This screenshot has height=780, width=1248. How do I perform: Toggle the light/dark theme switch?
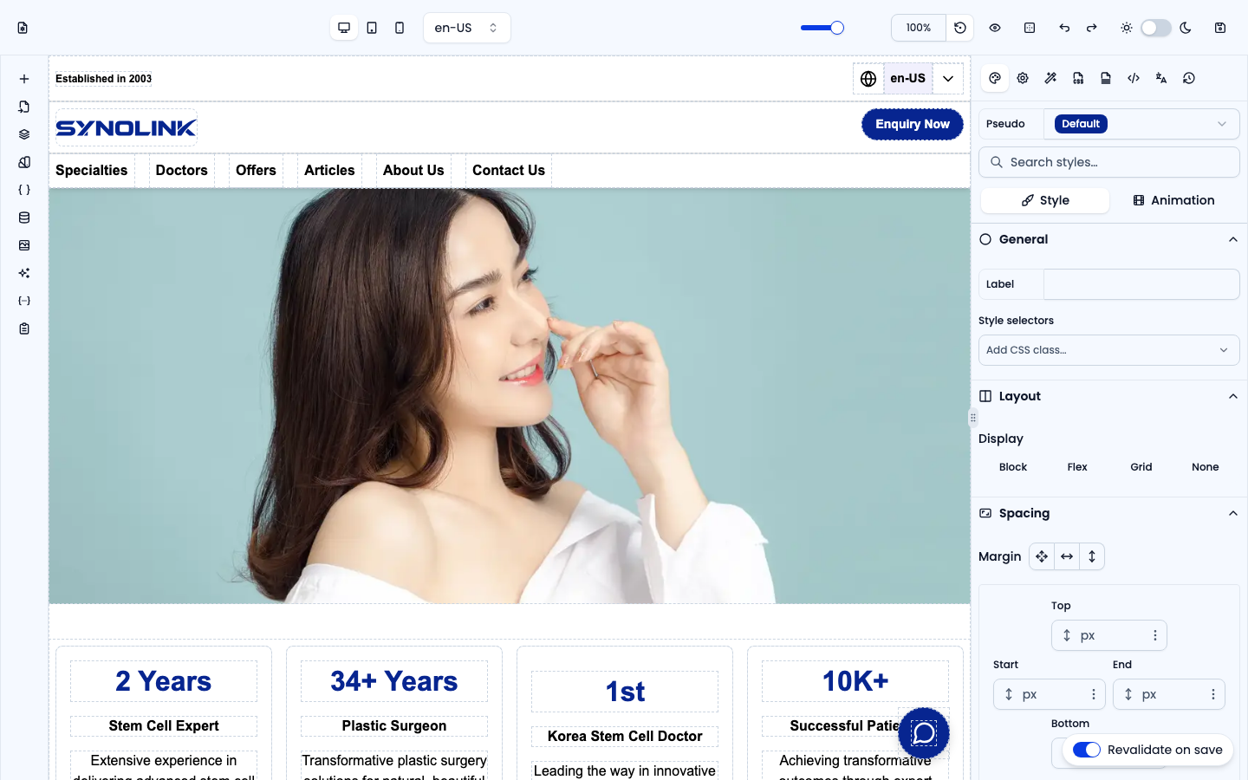point(1156,28)
